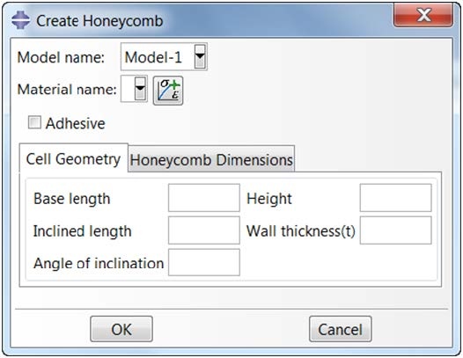Click the Adhesive label text
The height and width of the screenshot is (358, 463).
point(76,123)
